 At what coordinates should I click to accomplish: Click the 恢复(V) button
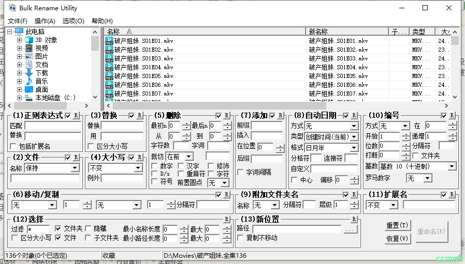397,239
